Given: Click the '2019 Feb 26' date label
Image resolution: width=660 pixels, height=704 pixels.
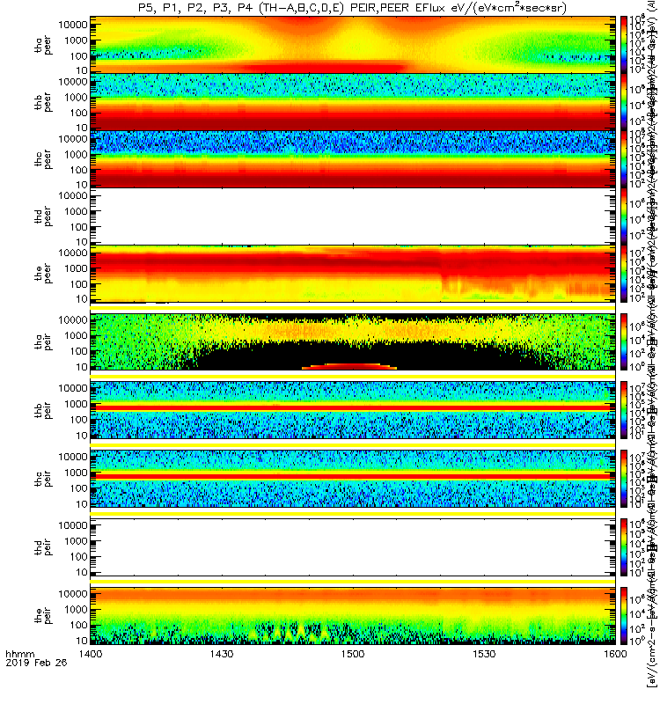Looking at the screenshot, I should pos(36,663).
